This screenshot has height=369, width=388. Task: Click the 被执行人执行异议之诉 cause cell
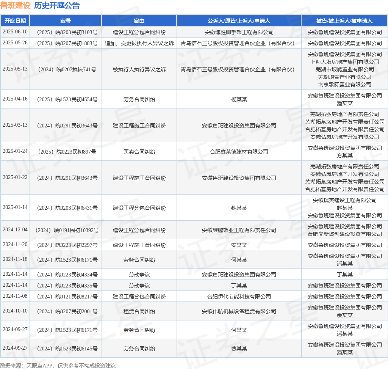[x=139, y=69]
